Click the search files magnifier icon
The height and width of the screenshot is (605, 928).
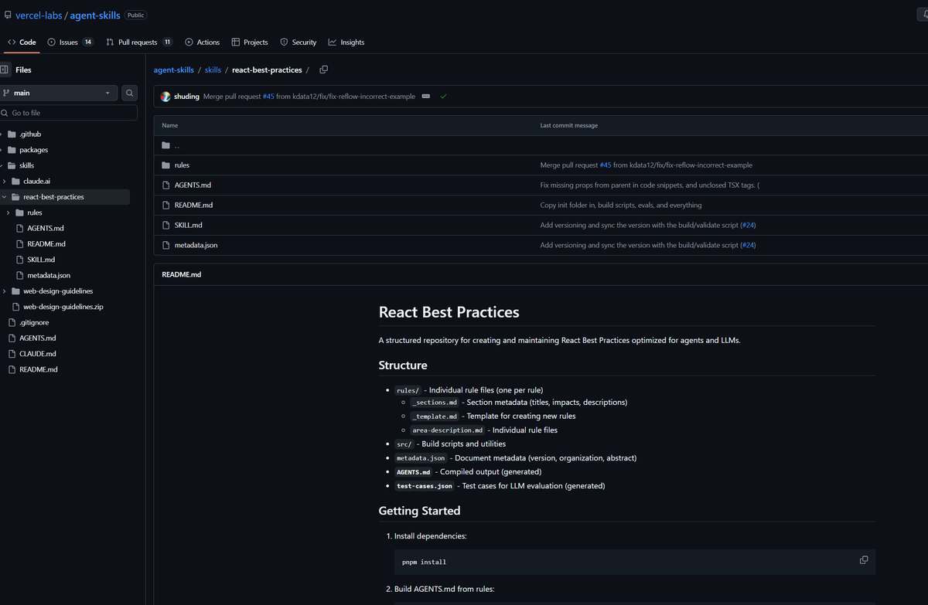click(x=130, y=93)
